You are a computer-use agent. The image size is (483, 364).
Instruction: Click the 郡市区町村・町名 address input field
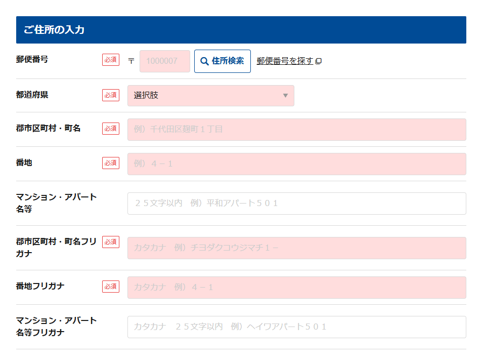[296, 130]
